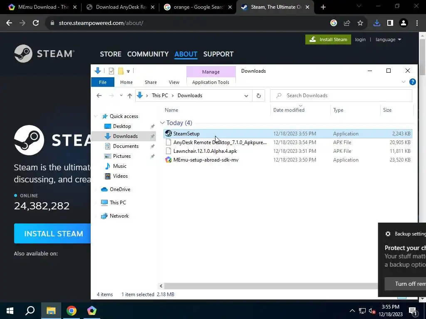Open Chrome from the taskbar
426x319 pixels.
click(x=72, y=311)
